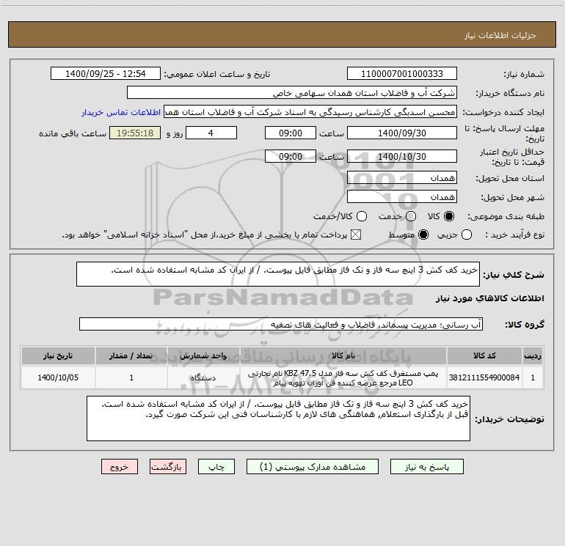The width and height of the screenshot is (565, 546).
Task: Click the چاپ print button
Action: [216, 467]
